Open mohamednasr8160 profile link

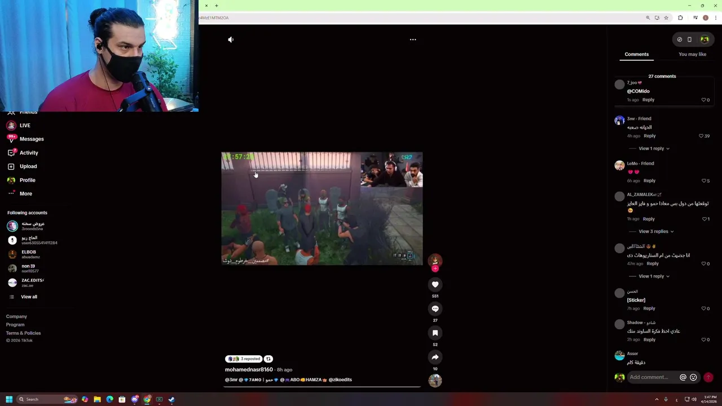249,369
